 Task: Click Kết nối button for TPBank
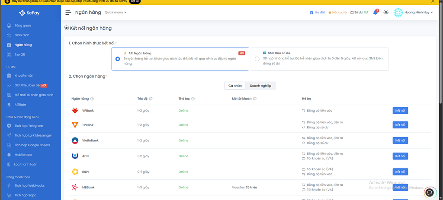click(400, 125)
